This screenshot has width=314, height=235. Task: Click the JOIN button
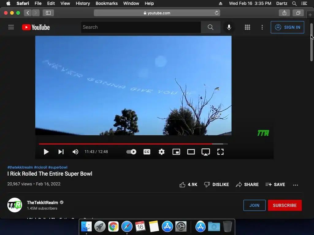pyautogui.click(x=254, y=205)
